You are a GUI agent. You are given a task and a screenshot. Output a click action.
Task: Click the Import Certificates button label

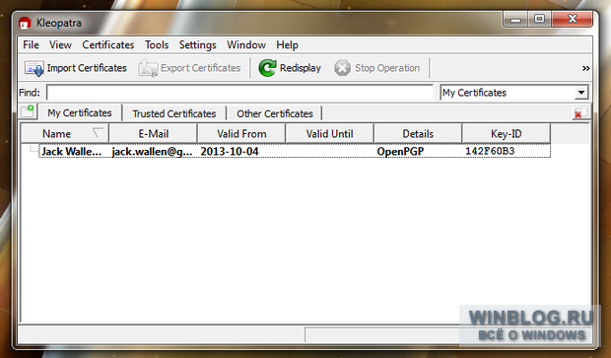pyautogui.click(x=87, y=68)
